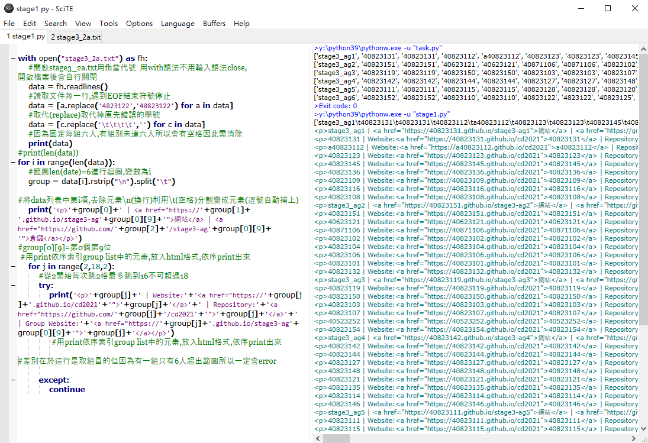Open the Options menu
The height and width of the screenshot is (443, 648).
click(139, 24)
